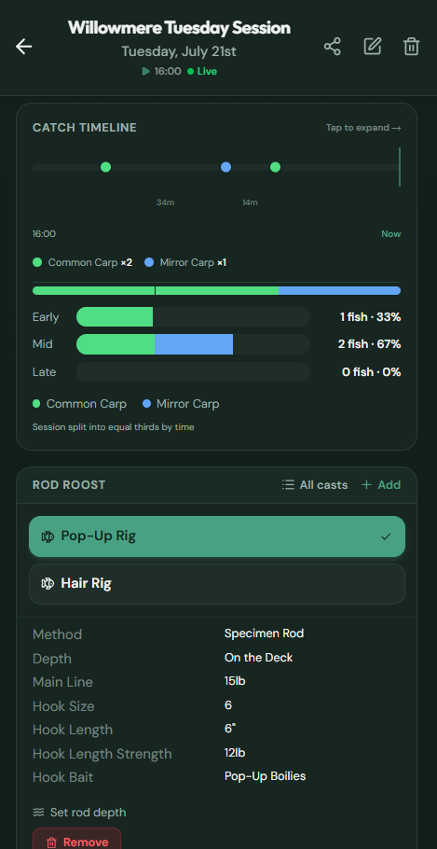Remove the selected rod

tap(76, 839)
